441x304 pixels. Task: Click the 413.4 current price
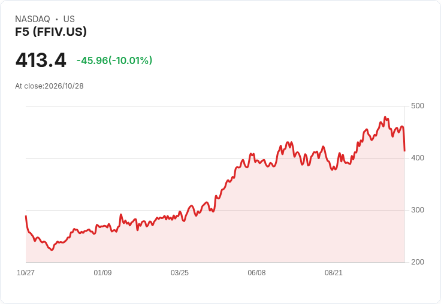(x=41, y=60)
